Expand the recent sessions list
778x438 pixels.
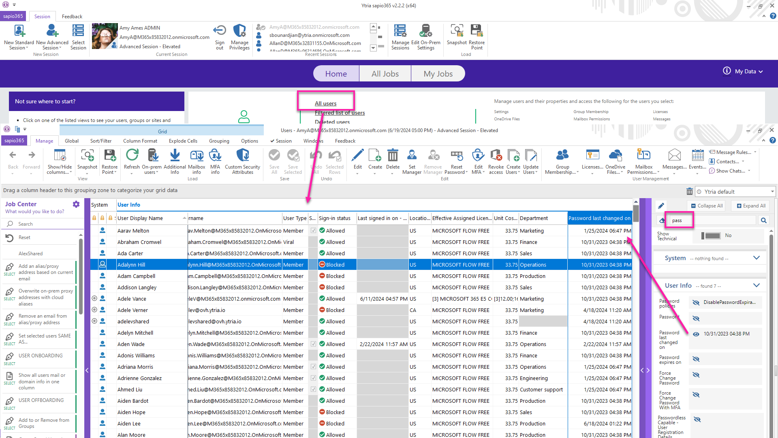click(x=373, y=48)
